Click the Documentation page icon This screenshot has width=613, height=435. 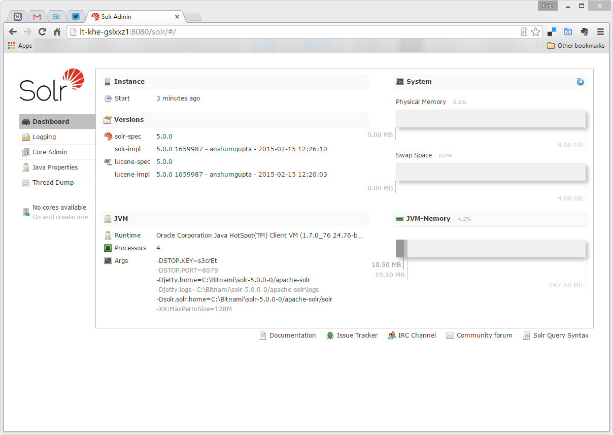263,336
